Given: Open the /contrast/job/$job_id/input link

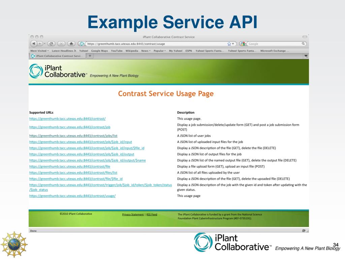Looking at the screenshot, I should [x=81, y=142].
